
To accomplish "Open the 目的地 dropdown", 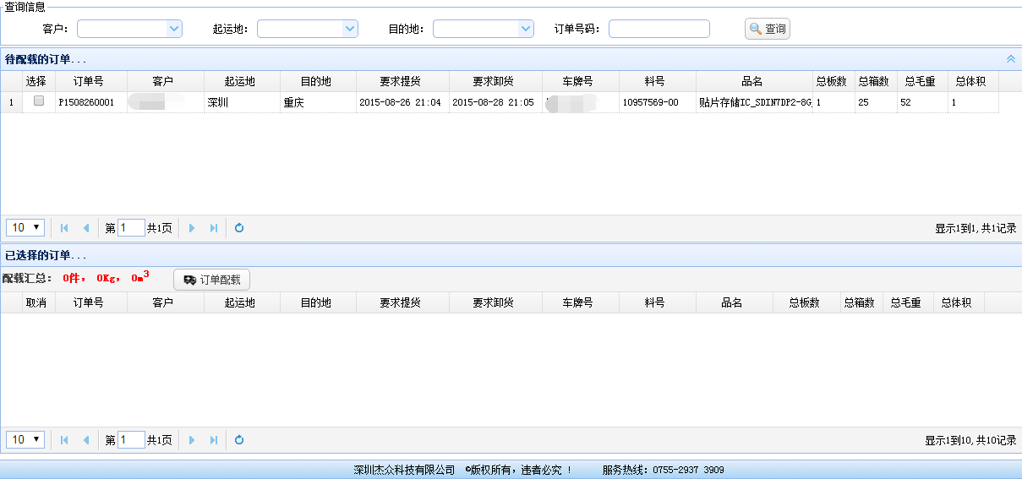I will coord(526,29).
